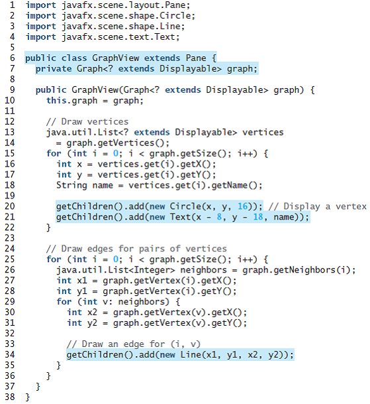
Task: Click int x2 = graph.getVertex(v).getX(); line
Action: 157,312
